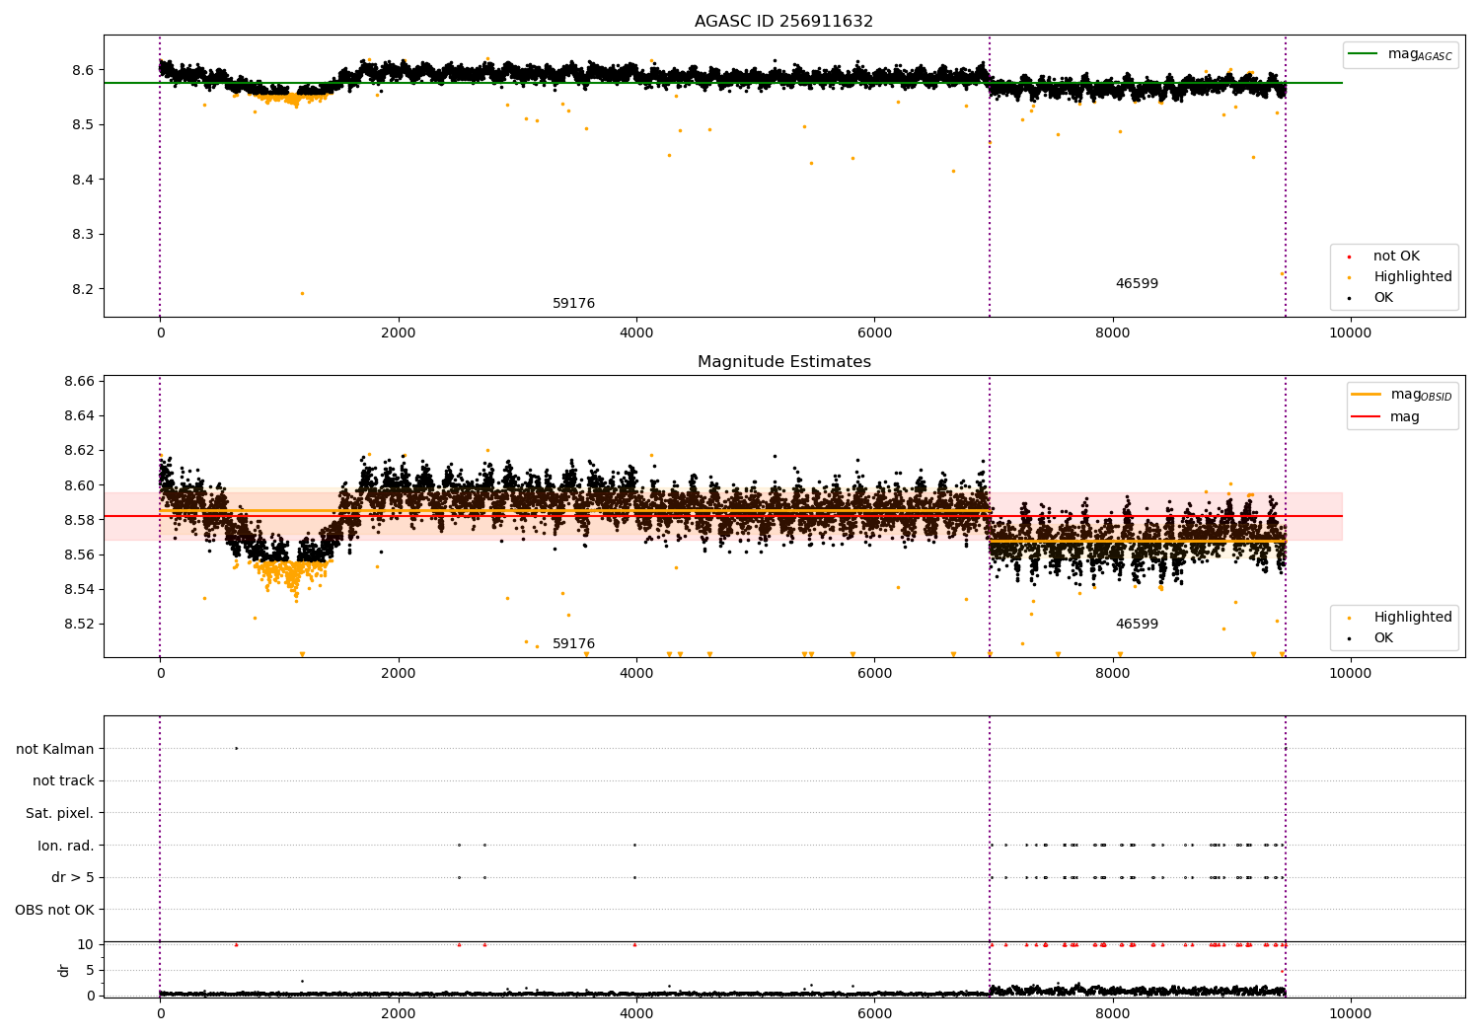
Task: Click the '59176' obsid label in the top plot
Action: pyautogui.click(x=573, y=304)
